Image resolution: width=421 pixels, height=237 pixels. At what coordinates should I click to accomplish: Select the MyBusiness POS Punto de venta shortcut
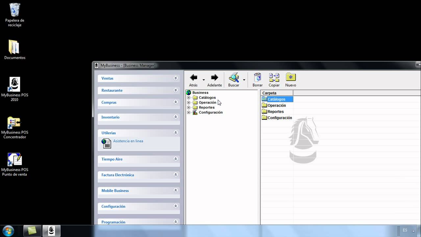[x=14, y=165]
